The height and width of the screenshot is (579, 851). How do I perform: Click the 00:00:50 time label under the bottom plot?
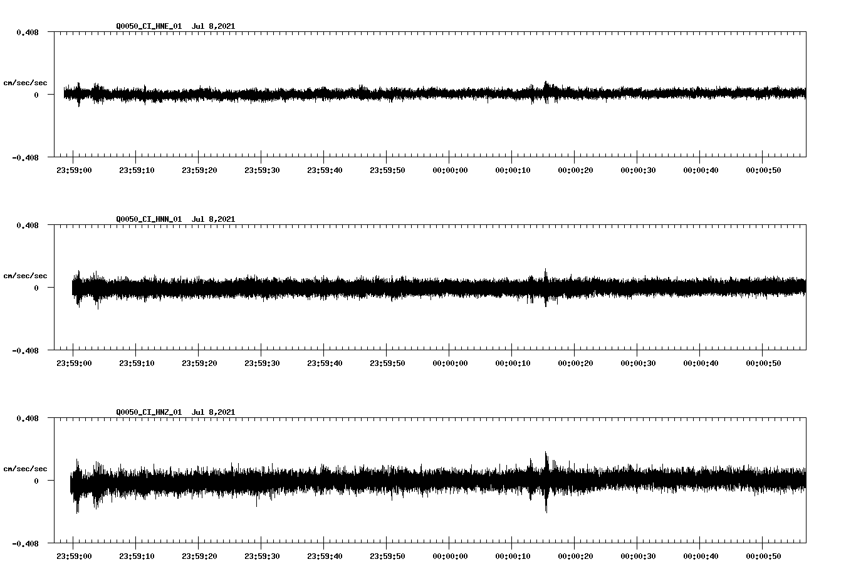click(765, 555)
